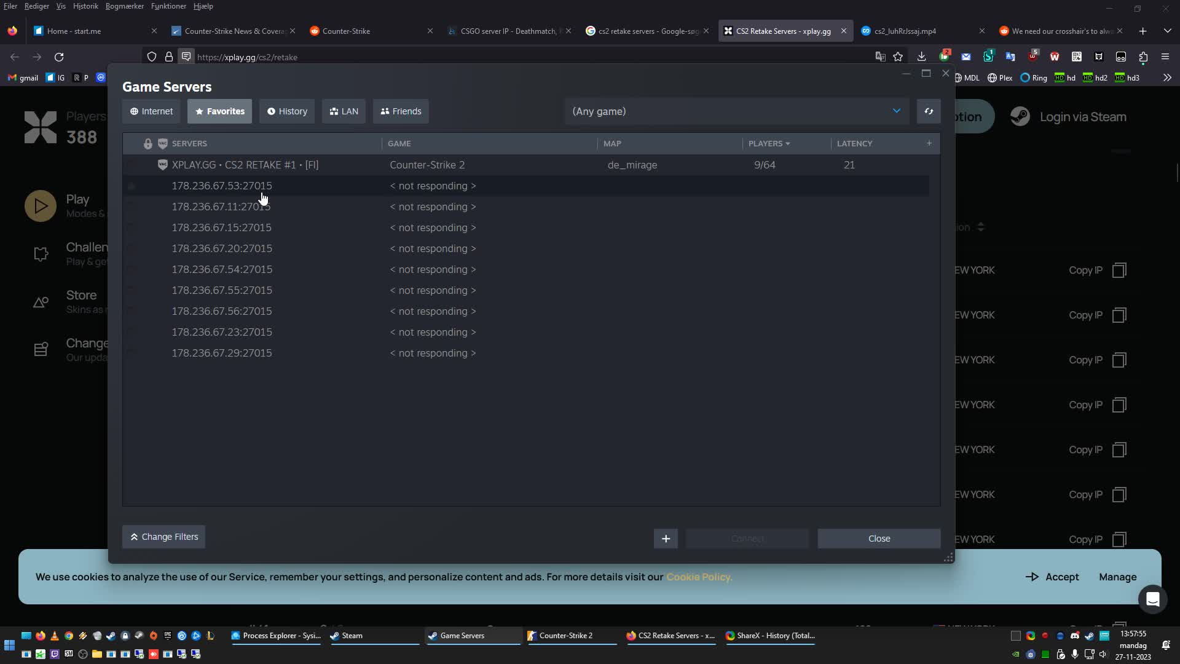The width and height of the screenshot is (1180, 664).
Task: Click the translate page icon in address bar
Action: tap(881, 57)
